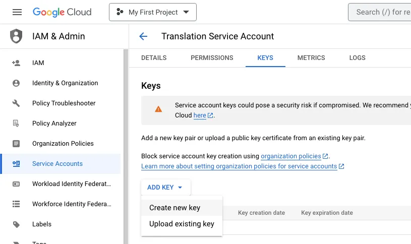Focus the Search input field
The width and height of the screenshot is (411, 244).
[380, 12]
